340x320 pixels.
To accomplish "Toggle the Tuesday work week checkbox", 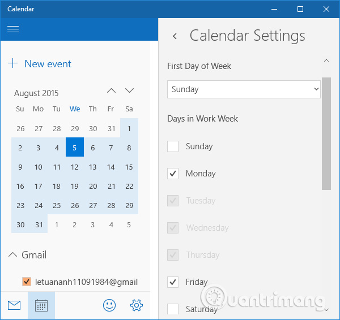I will coord(173,201).
